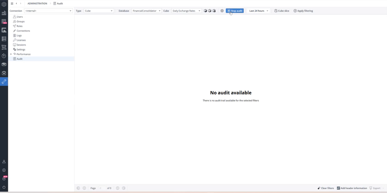Click the Clear filters button
The image size is (387, 193).
[325, 188]
